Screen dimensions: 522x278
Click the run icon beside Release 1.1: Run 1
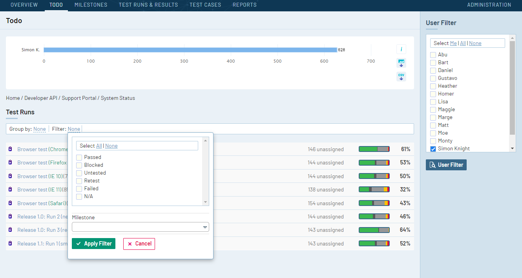coord(10,243)
